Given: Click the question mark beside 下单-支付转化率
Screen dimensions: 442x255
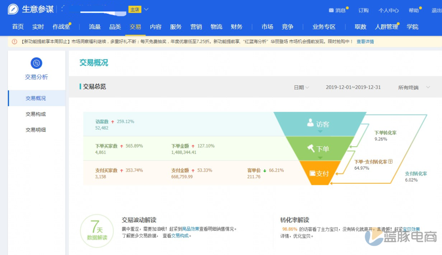Looking at the screenshot, I should point(390,161).
